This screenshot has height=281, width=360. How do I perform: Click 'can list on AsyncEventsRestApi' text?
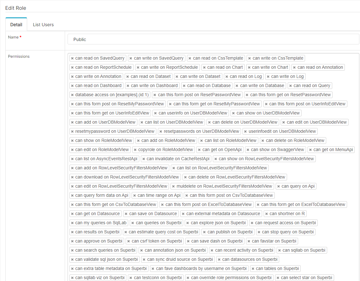106,159
